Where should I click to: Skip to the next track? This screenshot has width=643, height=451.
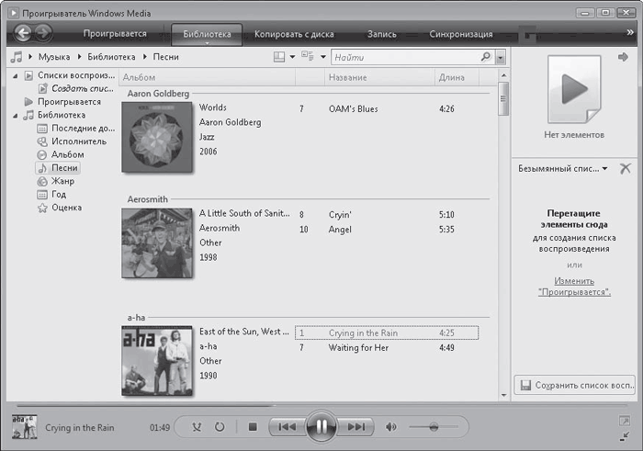point(356,427)
